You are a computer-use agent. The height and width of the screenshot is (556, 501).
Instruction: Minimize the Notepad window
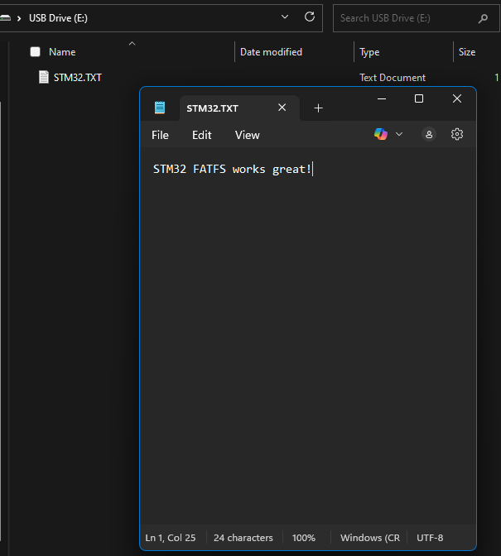(382, 98)
